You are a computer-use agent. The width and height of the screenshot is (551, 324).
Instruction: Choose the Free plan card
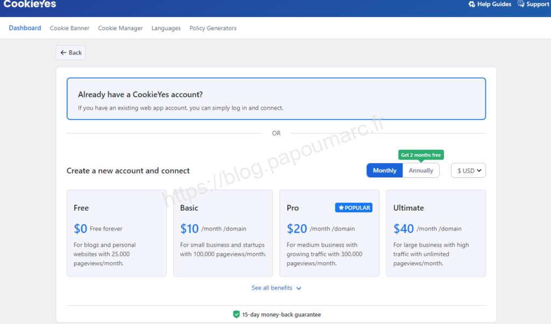(116, 233)
